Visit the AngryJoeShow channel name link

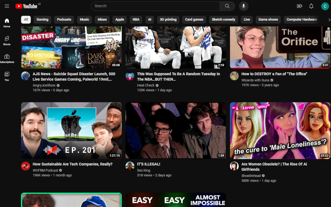coord(44,85)
